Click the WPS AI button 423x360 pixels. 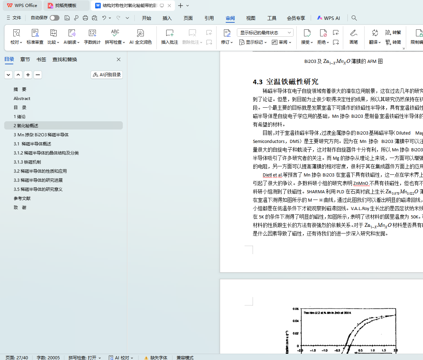(329, 18)
